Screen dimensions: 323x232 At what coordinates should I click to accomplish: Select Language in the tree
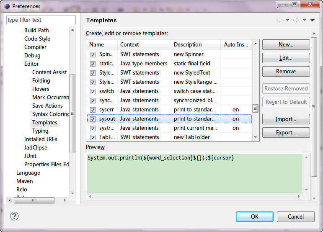click(x=28, y=173)
